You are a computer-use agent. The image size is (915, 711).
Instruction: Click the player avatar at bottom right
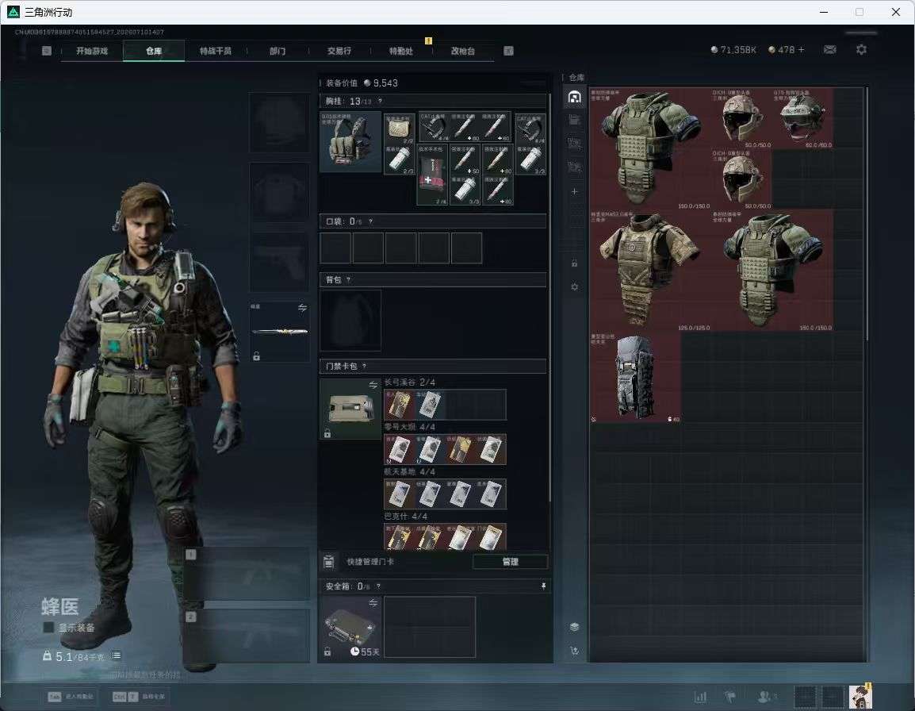pos(859,696)
